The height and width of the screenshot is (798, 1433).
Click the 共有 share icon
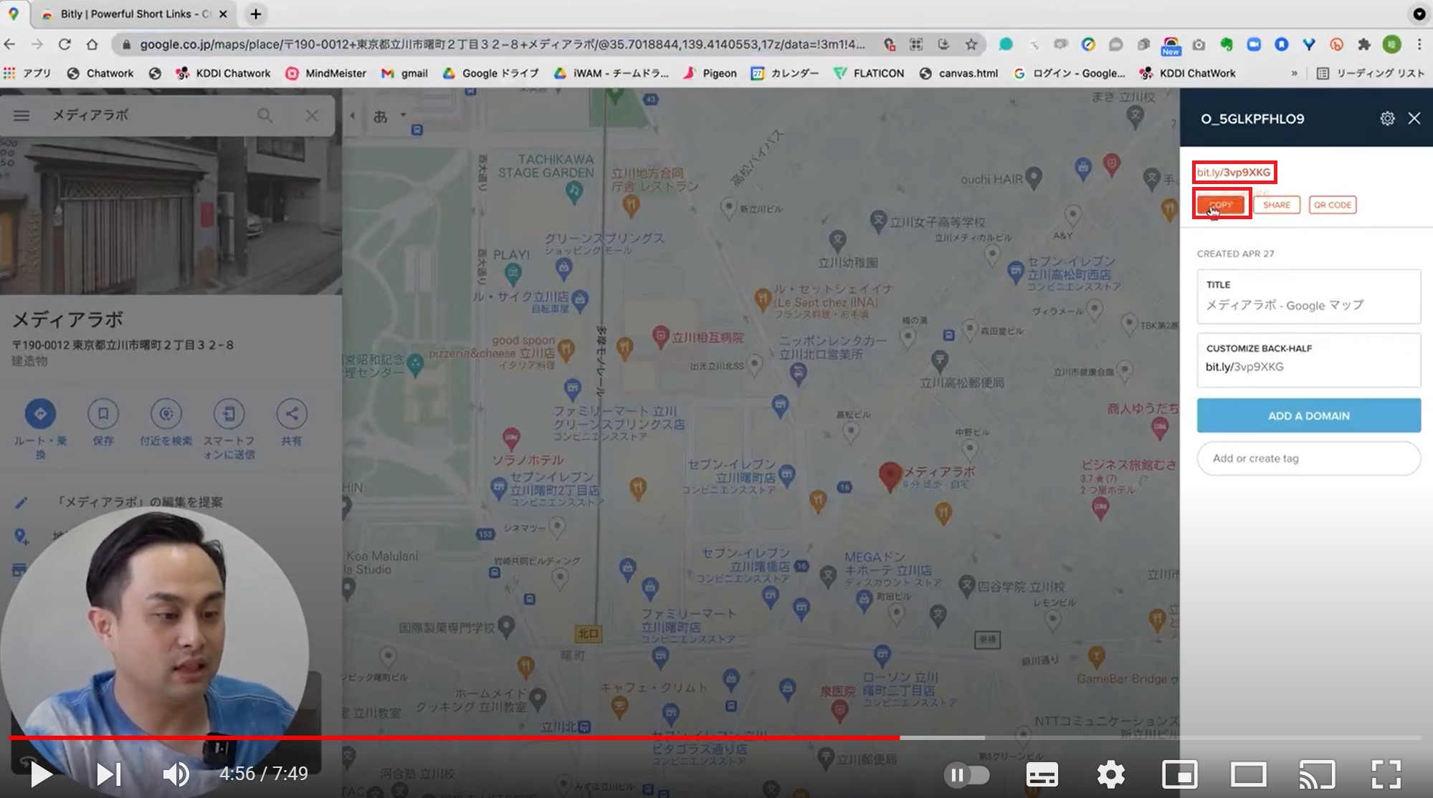click(292, 413)
